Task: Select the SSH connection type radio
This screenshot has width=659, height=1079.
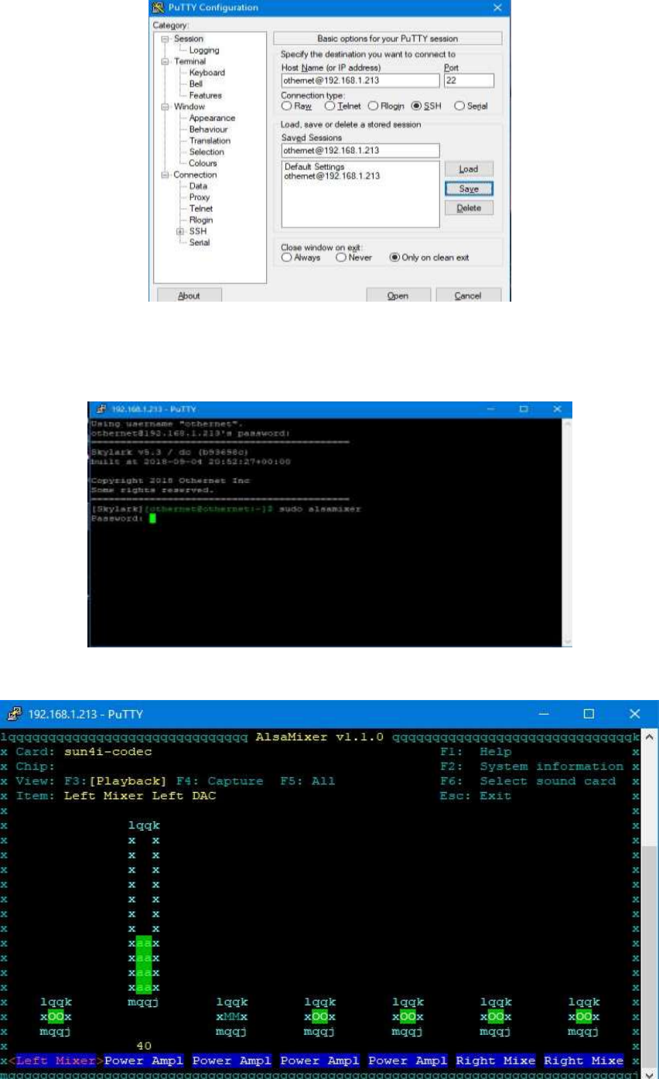Action: point(417,106)
